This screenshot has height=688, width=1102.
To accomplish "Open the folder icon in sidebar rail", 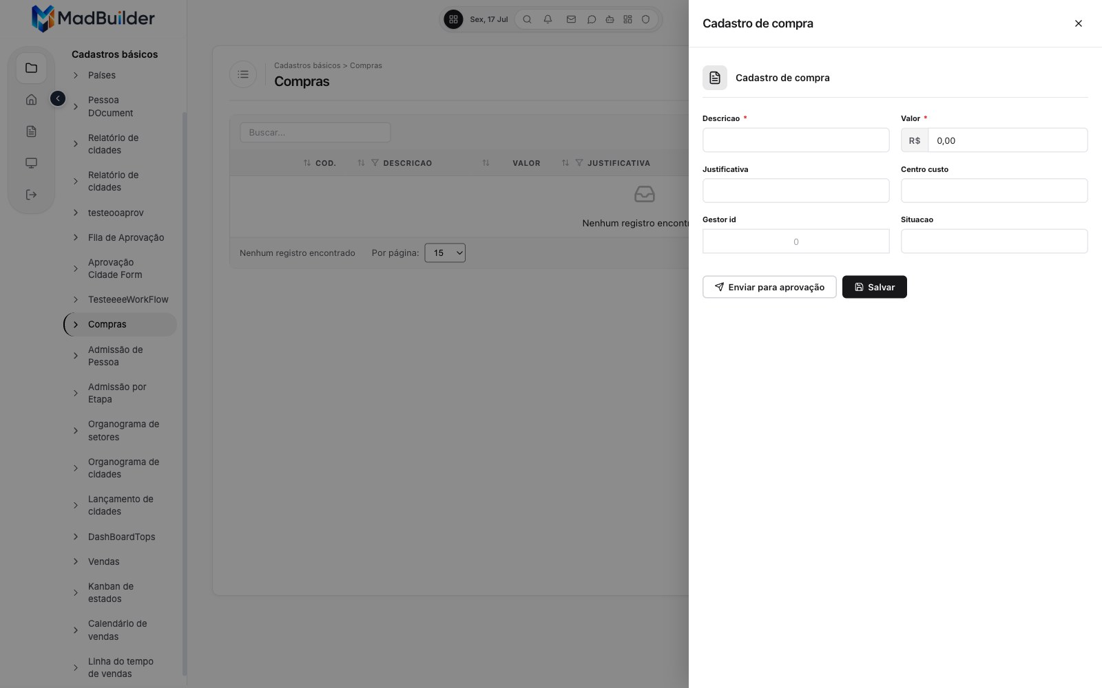I will 31,68.
